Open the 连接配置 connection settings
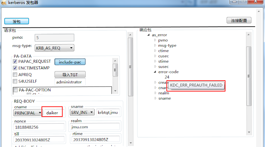This screenshot has height=147, width=265. click(239, 20)
